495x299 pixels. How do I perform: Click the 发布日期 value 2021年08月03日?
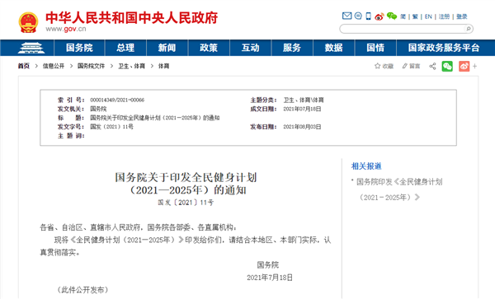(x=302, y=127)
